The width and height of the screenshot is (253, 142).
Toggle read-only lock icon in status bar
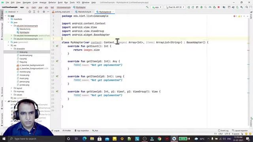[x=242, y=134]
